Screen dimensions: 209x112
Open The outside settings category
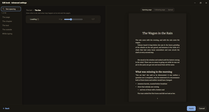coord(7,29)
